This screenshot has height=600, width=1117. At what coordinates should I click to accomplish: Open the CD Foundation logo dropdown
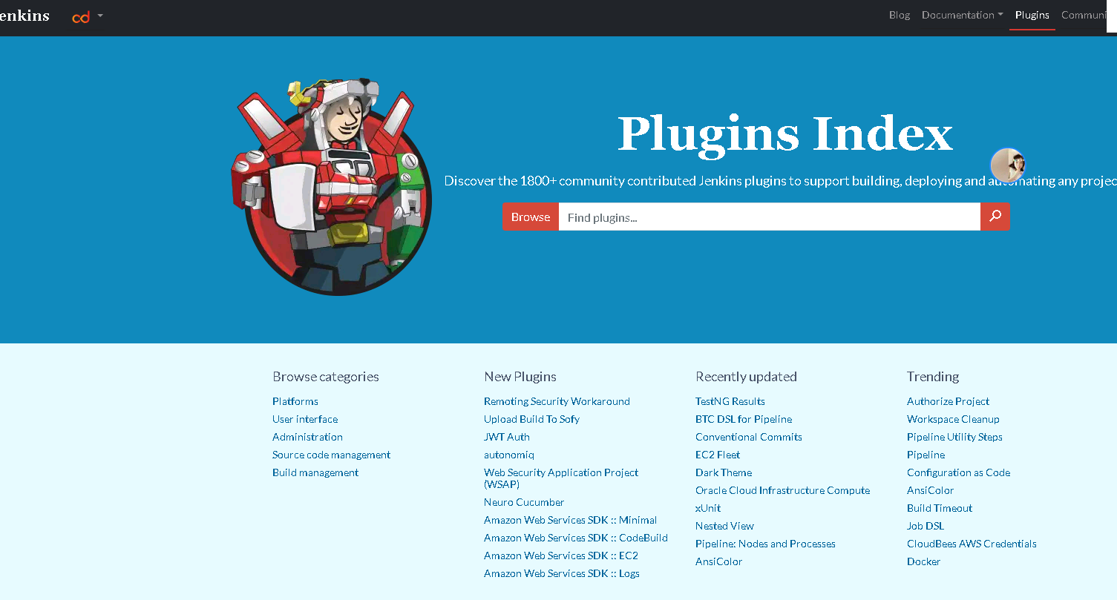click(x=88, y=16)
